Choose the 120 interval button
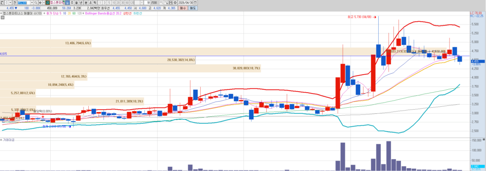The width and height of the screenshot is (486, 171). tap(132, 2)
